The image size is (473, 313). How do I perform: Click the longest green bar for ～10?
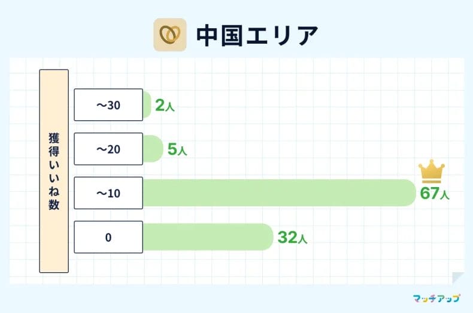click(x=278, y=193)
